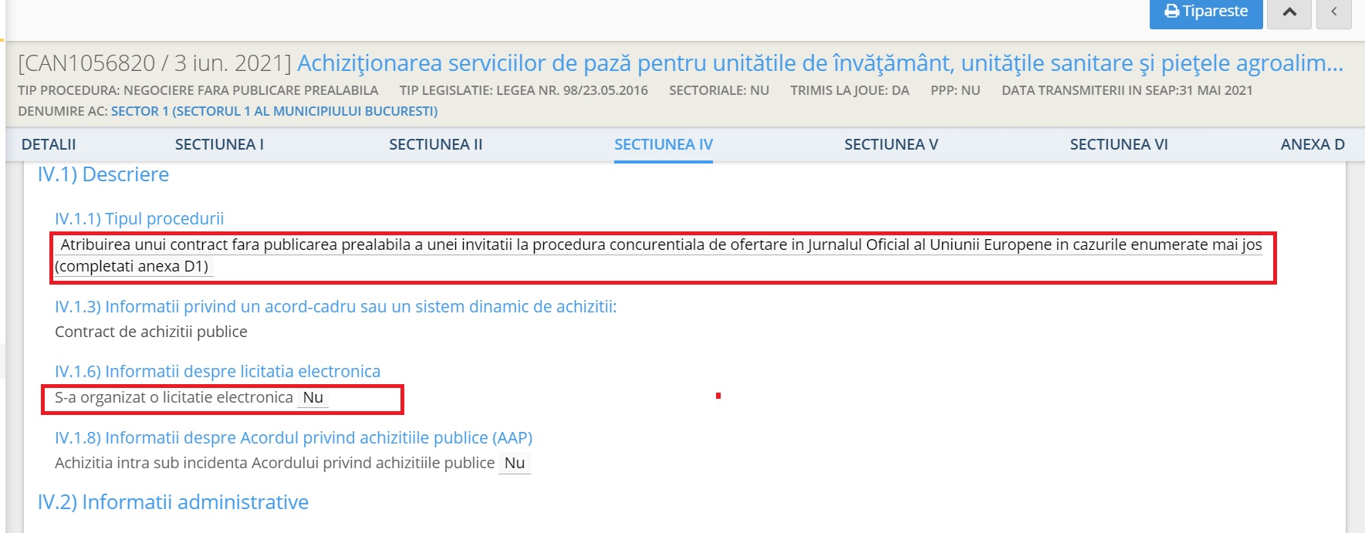This screenshot has height=533, width=1365.
Task: Select the SECTIUNEA IV tab
Action: [x=663, y=144]
